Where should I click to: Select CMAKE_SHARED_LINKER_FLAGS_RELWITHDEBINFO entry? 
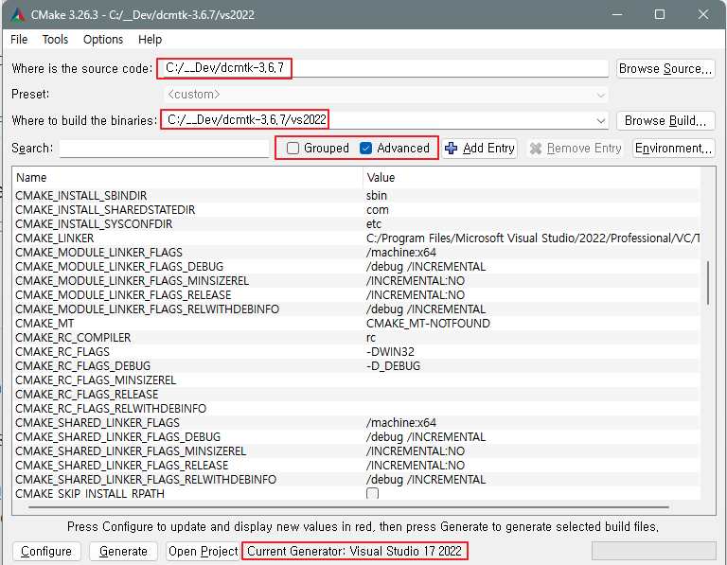point(146,479)
